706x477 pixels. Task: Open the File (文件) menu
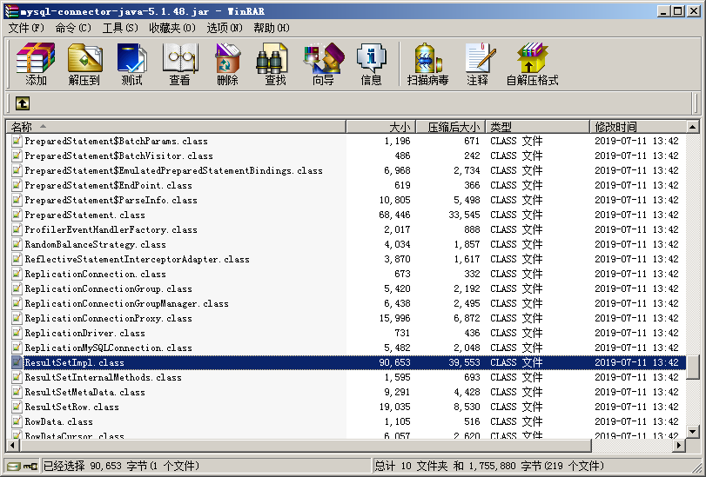pos(26,28)
